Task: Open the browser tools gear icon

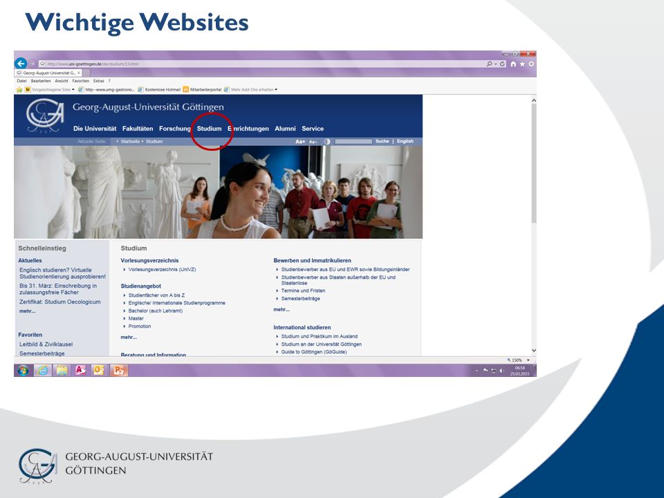Action: click(x=531, y=64)
